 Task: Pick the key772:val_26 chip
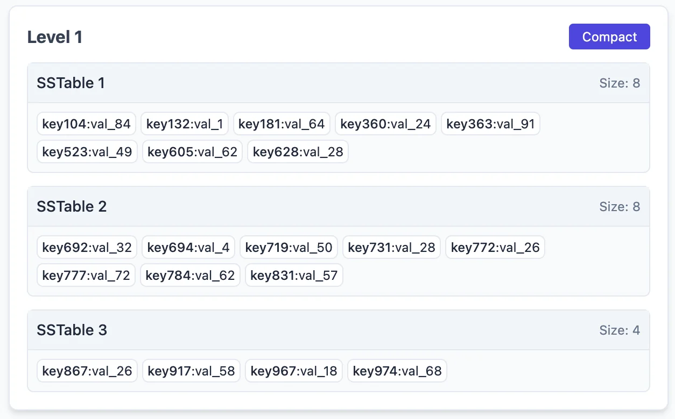click(x=495, y=248)
